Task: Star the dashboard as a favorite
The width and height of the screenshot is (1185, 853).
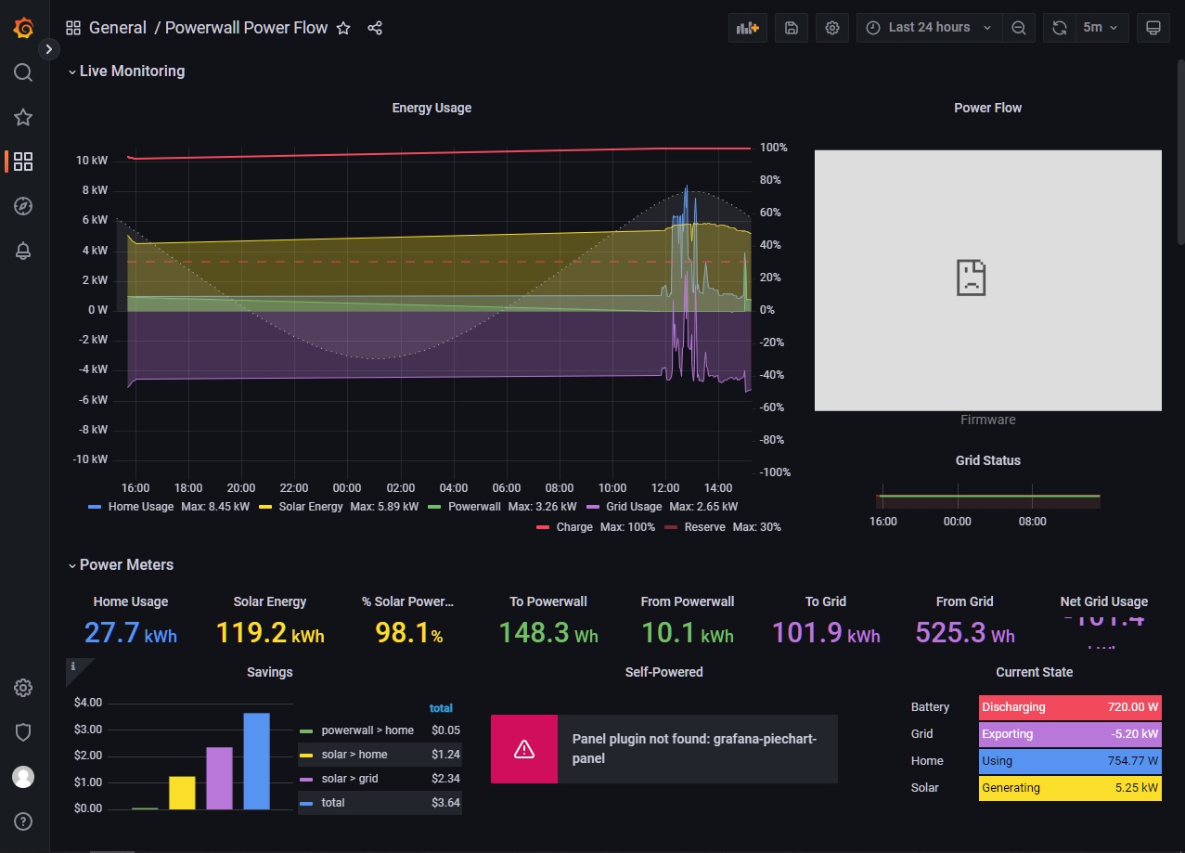Action: click(343, 28)
